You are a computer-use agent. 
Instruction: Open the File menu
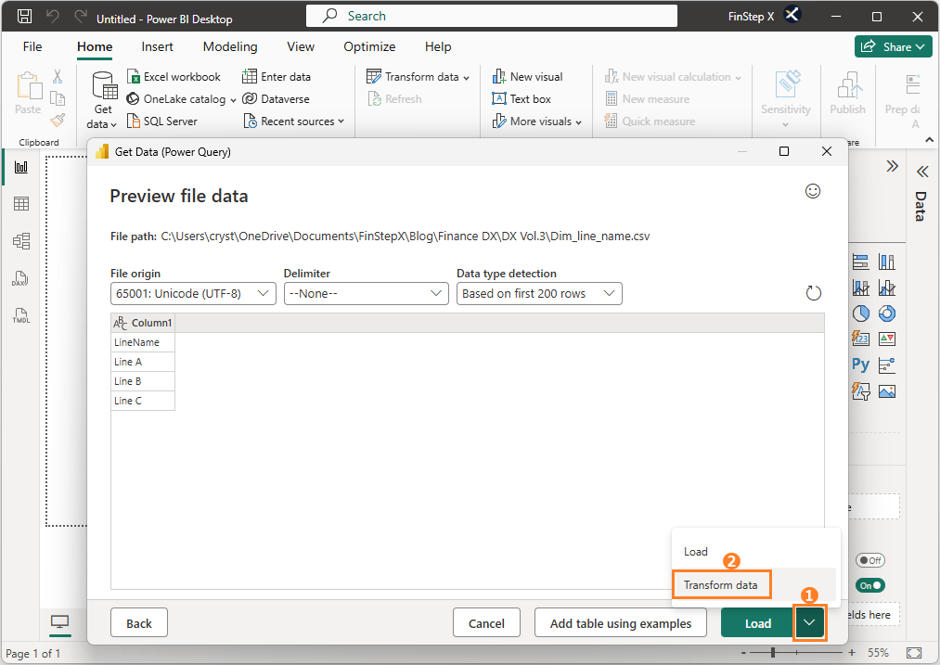32,46
